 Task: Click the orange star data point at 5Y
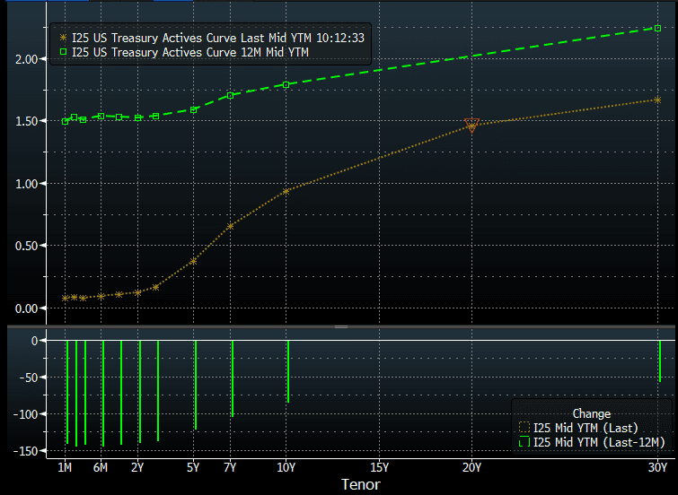(193, 261)
